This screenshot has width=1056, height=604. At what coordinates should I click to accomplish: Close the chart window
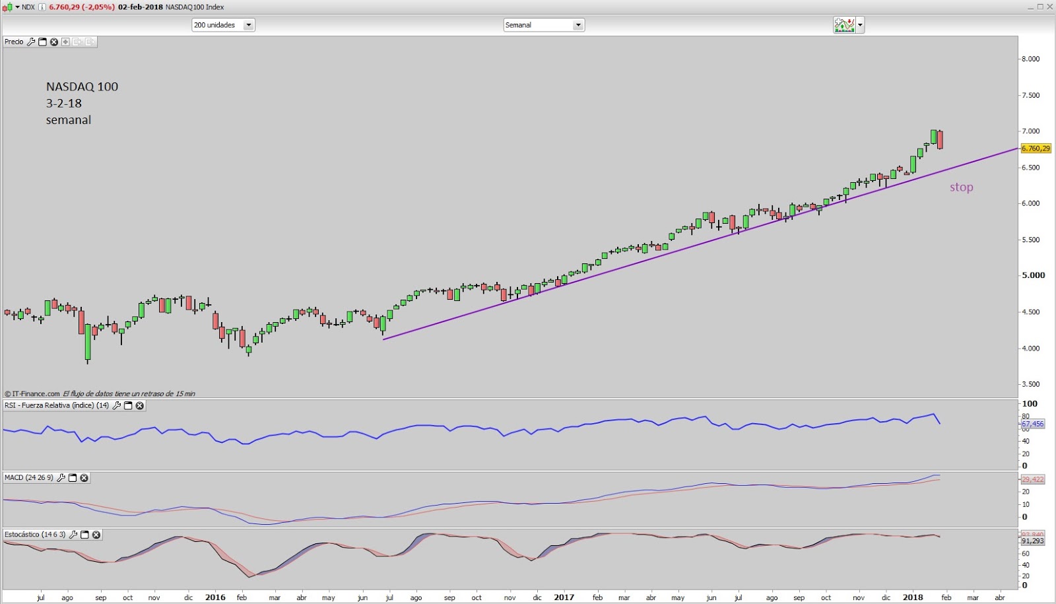point(1050,7)
